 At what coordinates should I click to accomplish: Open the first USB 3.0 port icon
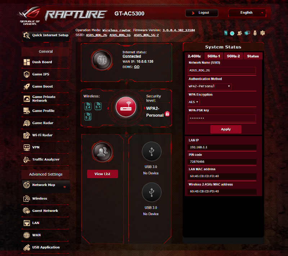(x=151, y=152)
